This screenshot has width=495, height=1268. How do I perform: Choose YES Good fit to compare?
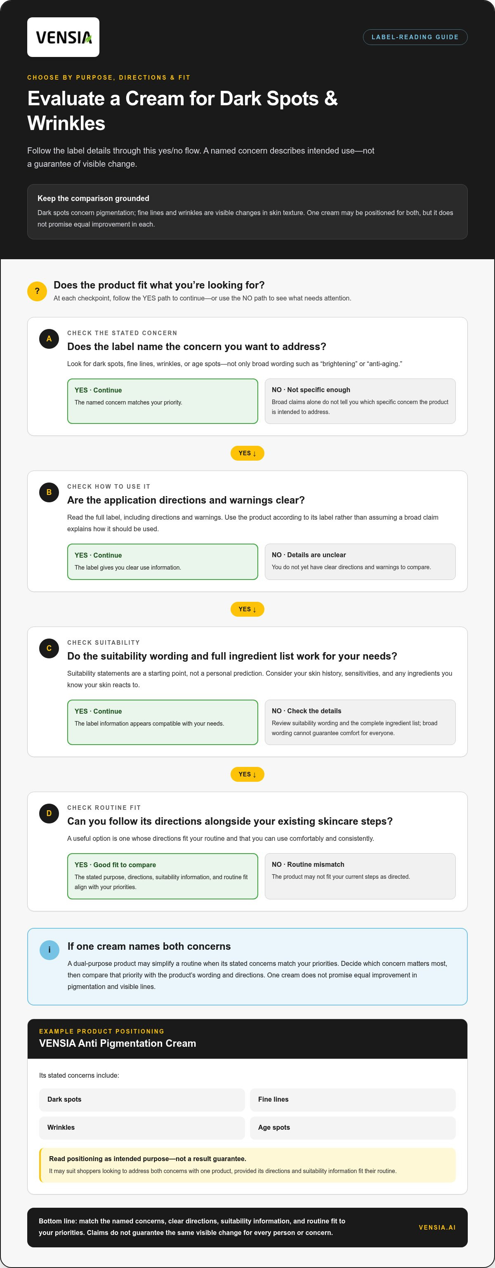163,876
